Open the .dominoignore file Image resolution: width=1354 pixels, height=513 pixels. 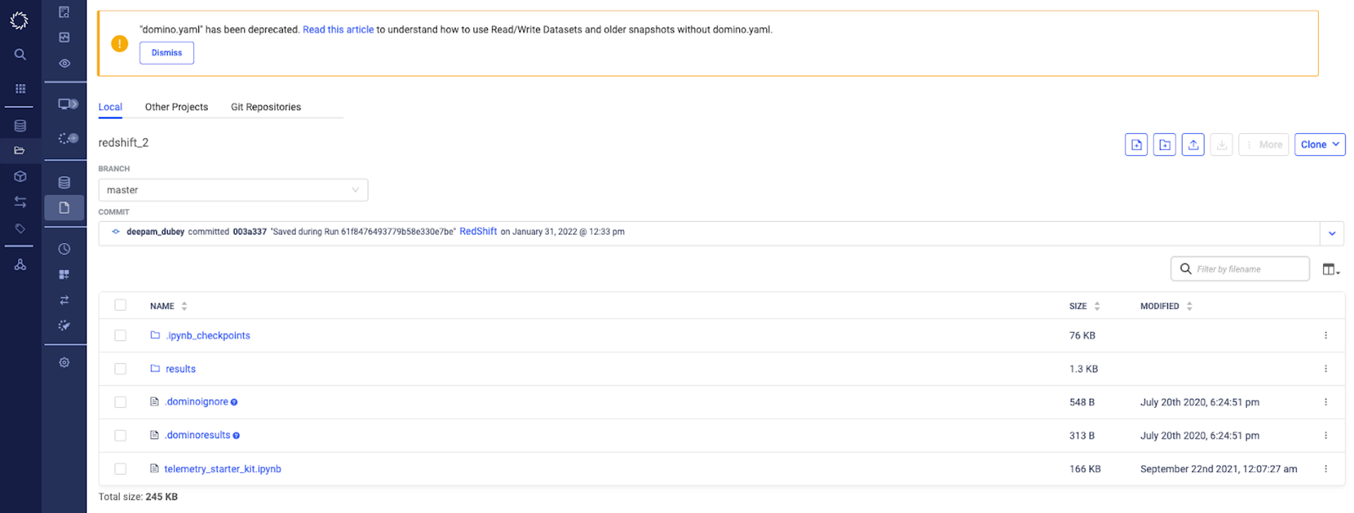[197, 402]
